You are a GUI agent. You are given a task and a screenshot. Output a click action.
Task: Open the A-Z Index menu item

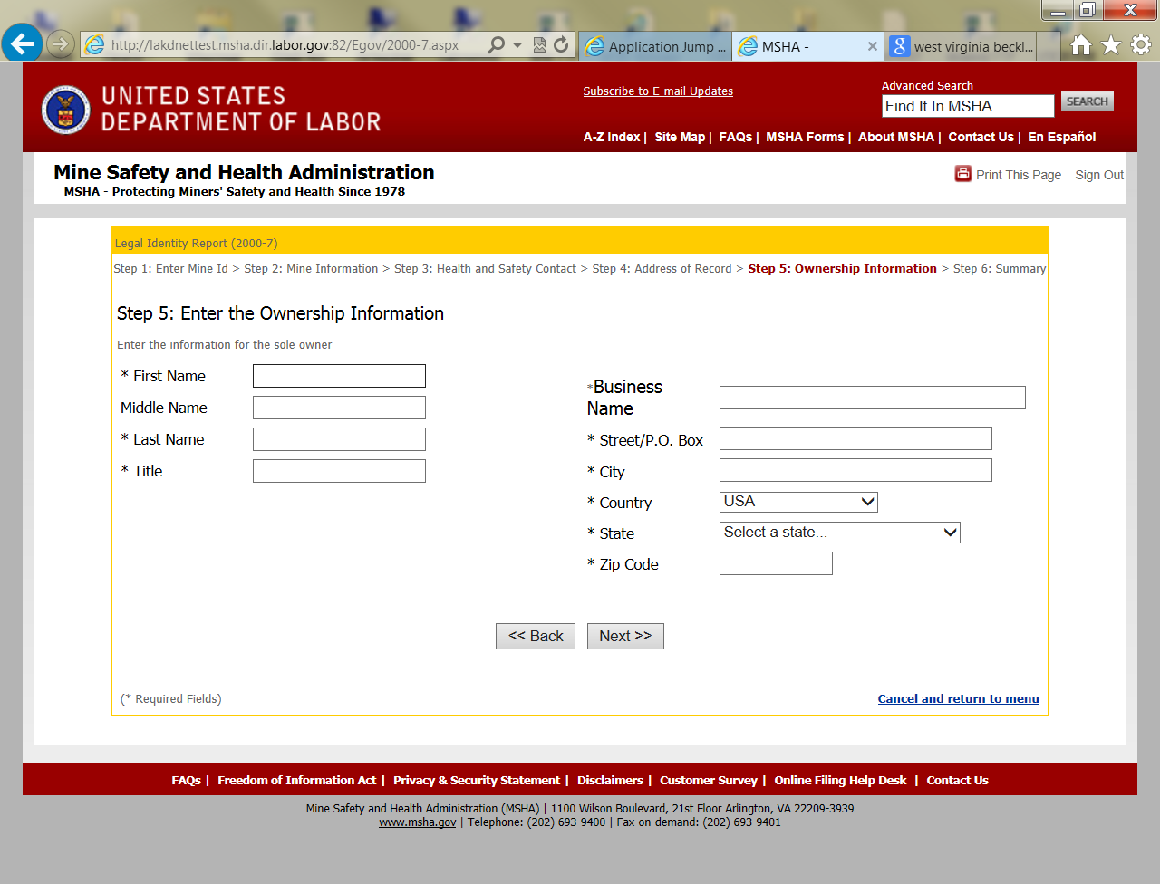(612, 137)
